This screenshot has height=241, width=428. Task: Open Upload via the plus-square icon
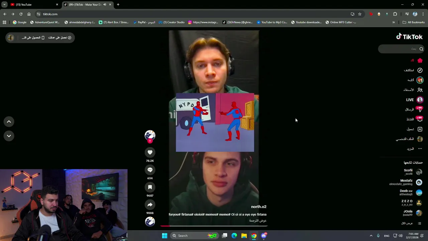point(420,129)
